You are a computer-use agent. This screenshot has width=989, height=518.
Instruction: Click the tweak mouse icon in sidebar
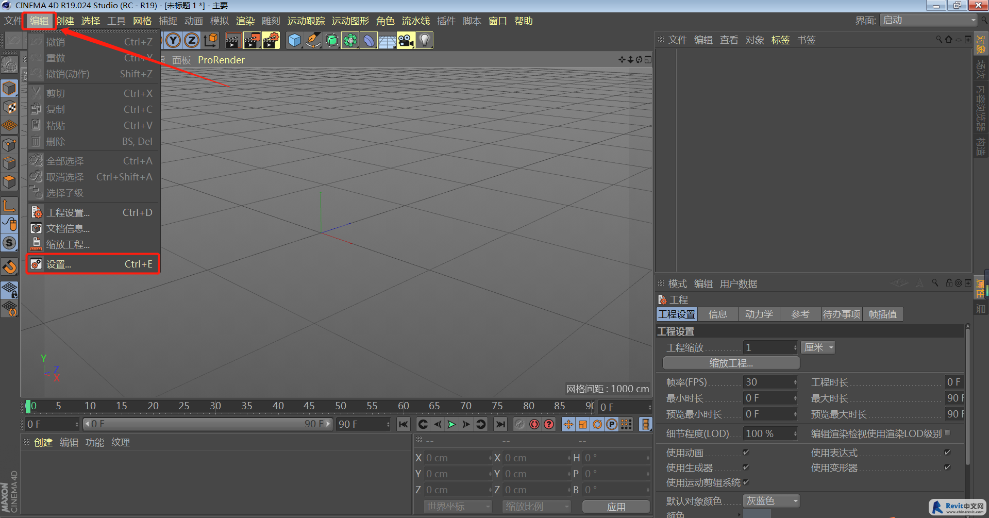(9, 224)
